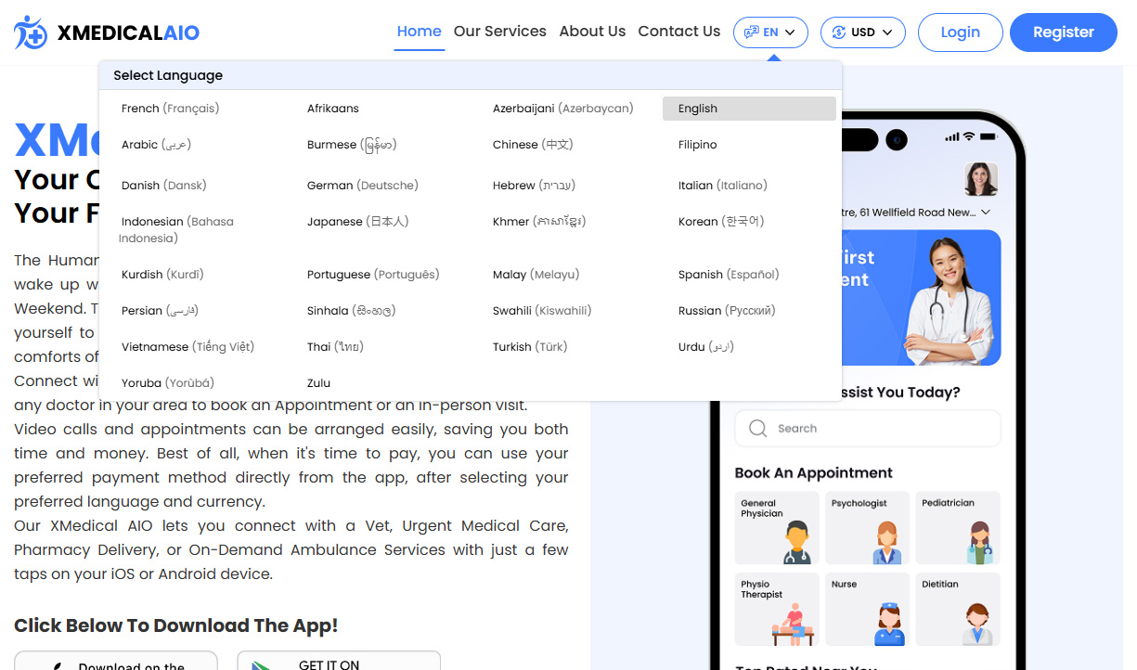Select the General Physician category icon
Screen dimensions: 1137x670
795,542
